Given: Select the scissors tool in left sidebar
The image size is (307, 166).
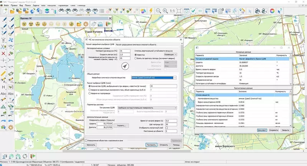Looking at the screenshot, I should [x=3, y=47].
